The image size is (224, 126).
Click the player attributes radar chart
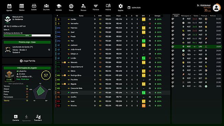[x=40, y=92]
